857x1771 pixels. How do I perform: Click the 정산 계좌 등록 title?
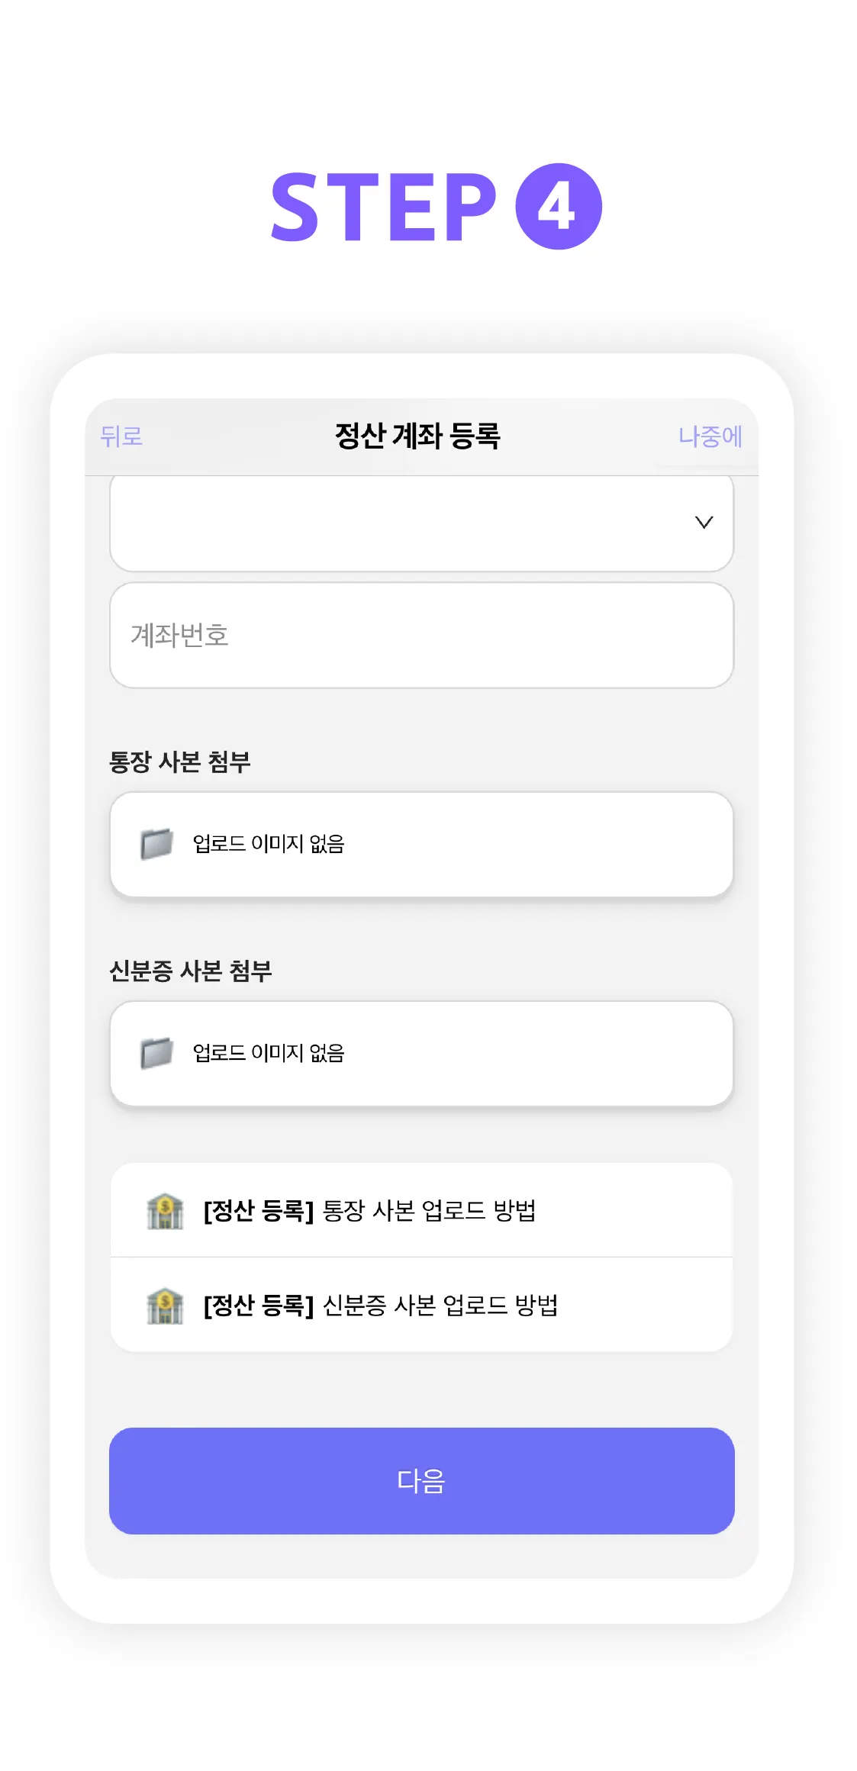click(x=417, y=436)
